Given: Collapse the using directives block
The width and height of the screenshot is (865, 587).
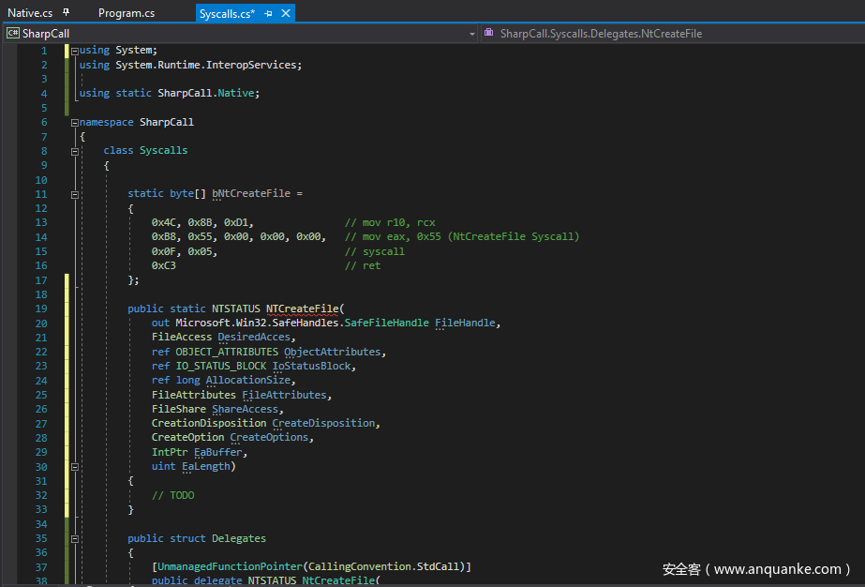Looking at the screenshot, I should (x=74, y=51).
